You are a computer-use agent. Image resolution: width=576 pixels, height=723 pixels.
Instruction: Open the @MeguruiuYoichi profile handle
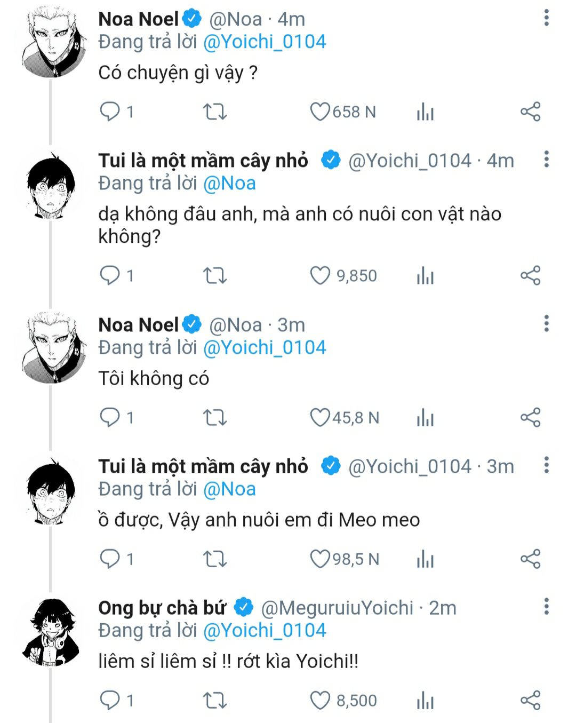(337, 608)
